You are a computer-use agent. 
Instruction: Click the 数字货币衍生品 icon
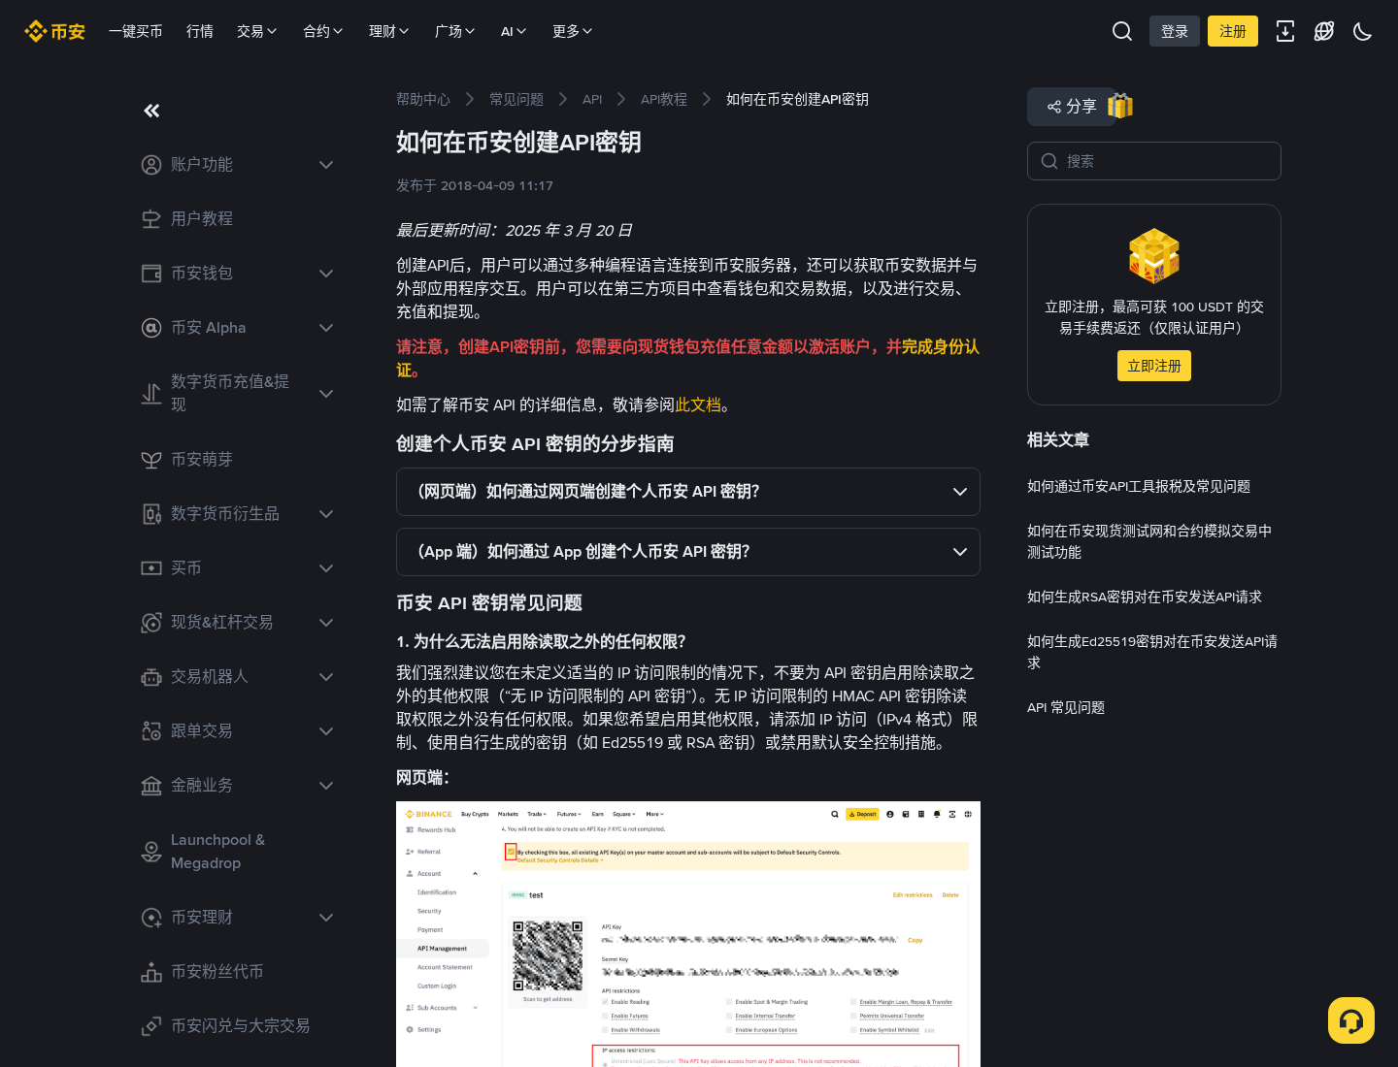click(x=151, y=514)
